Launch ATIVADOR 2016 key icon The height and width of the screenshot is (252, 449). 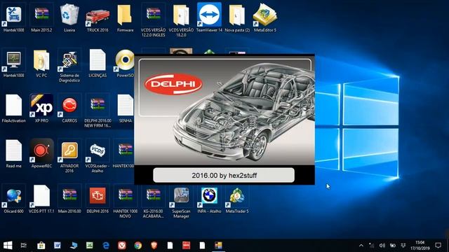pyautogui.click(x=69, y=157)
